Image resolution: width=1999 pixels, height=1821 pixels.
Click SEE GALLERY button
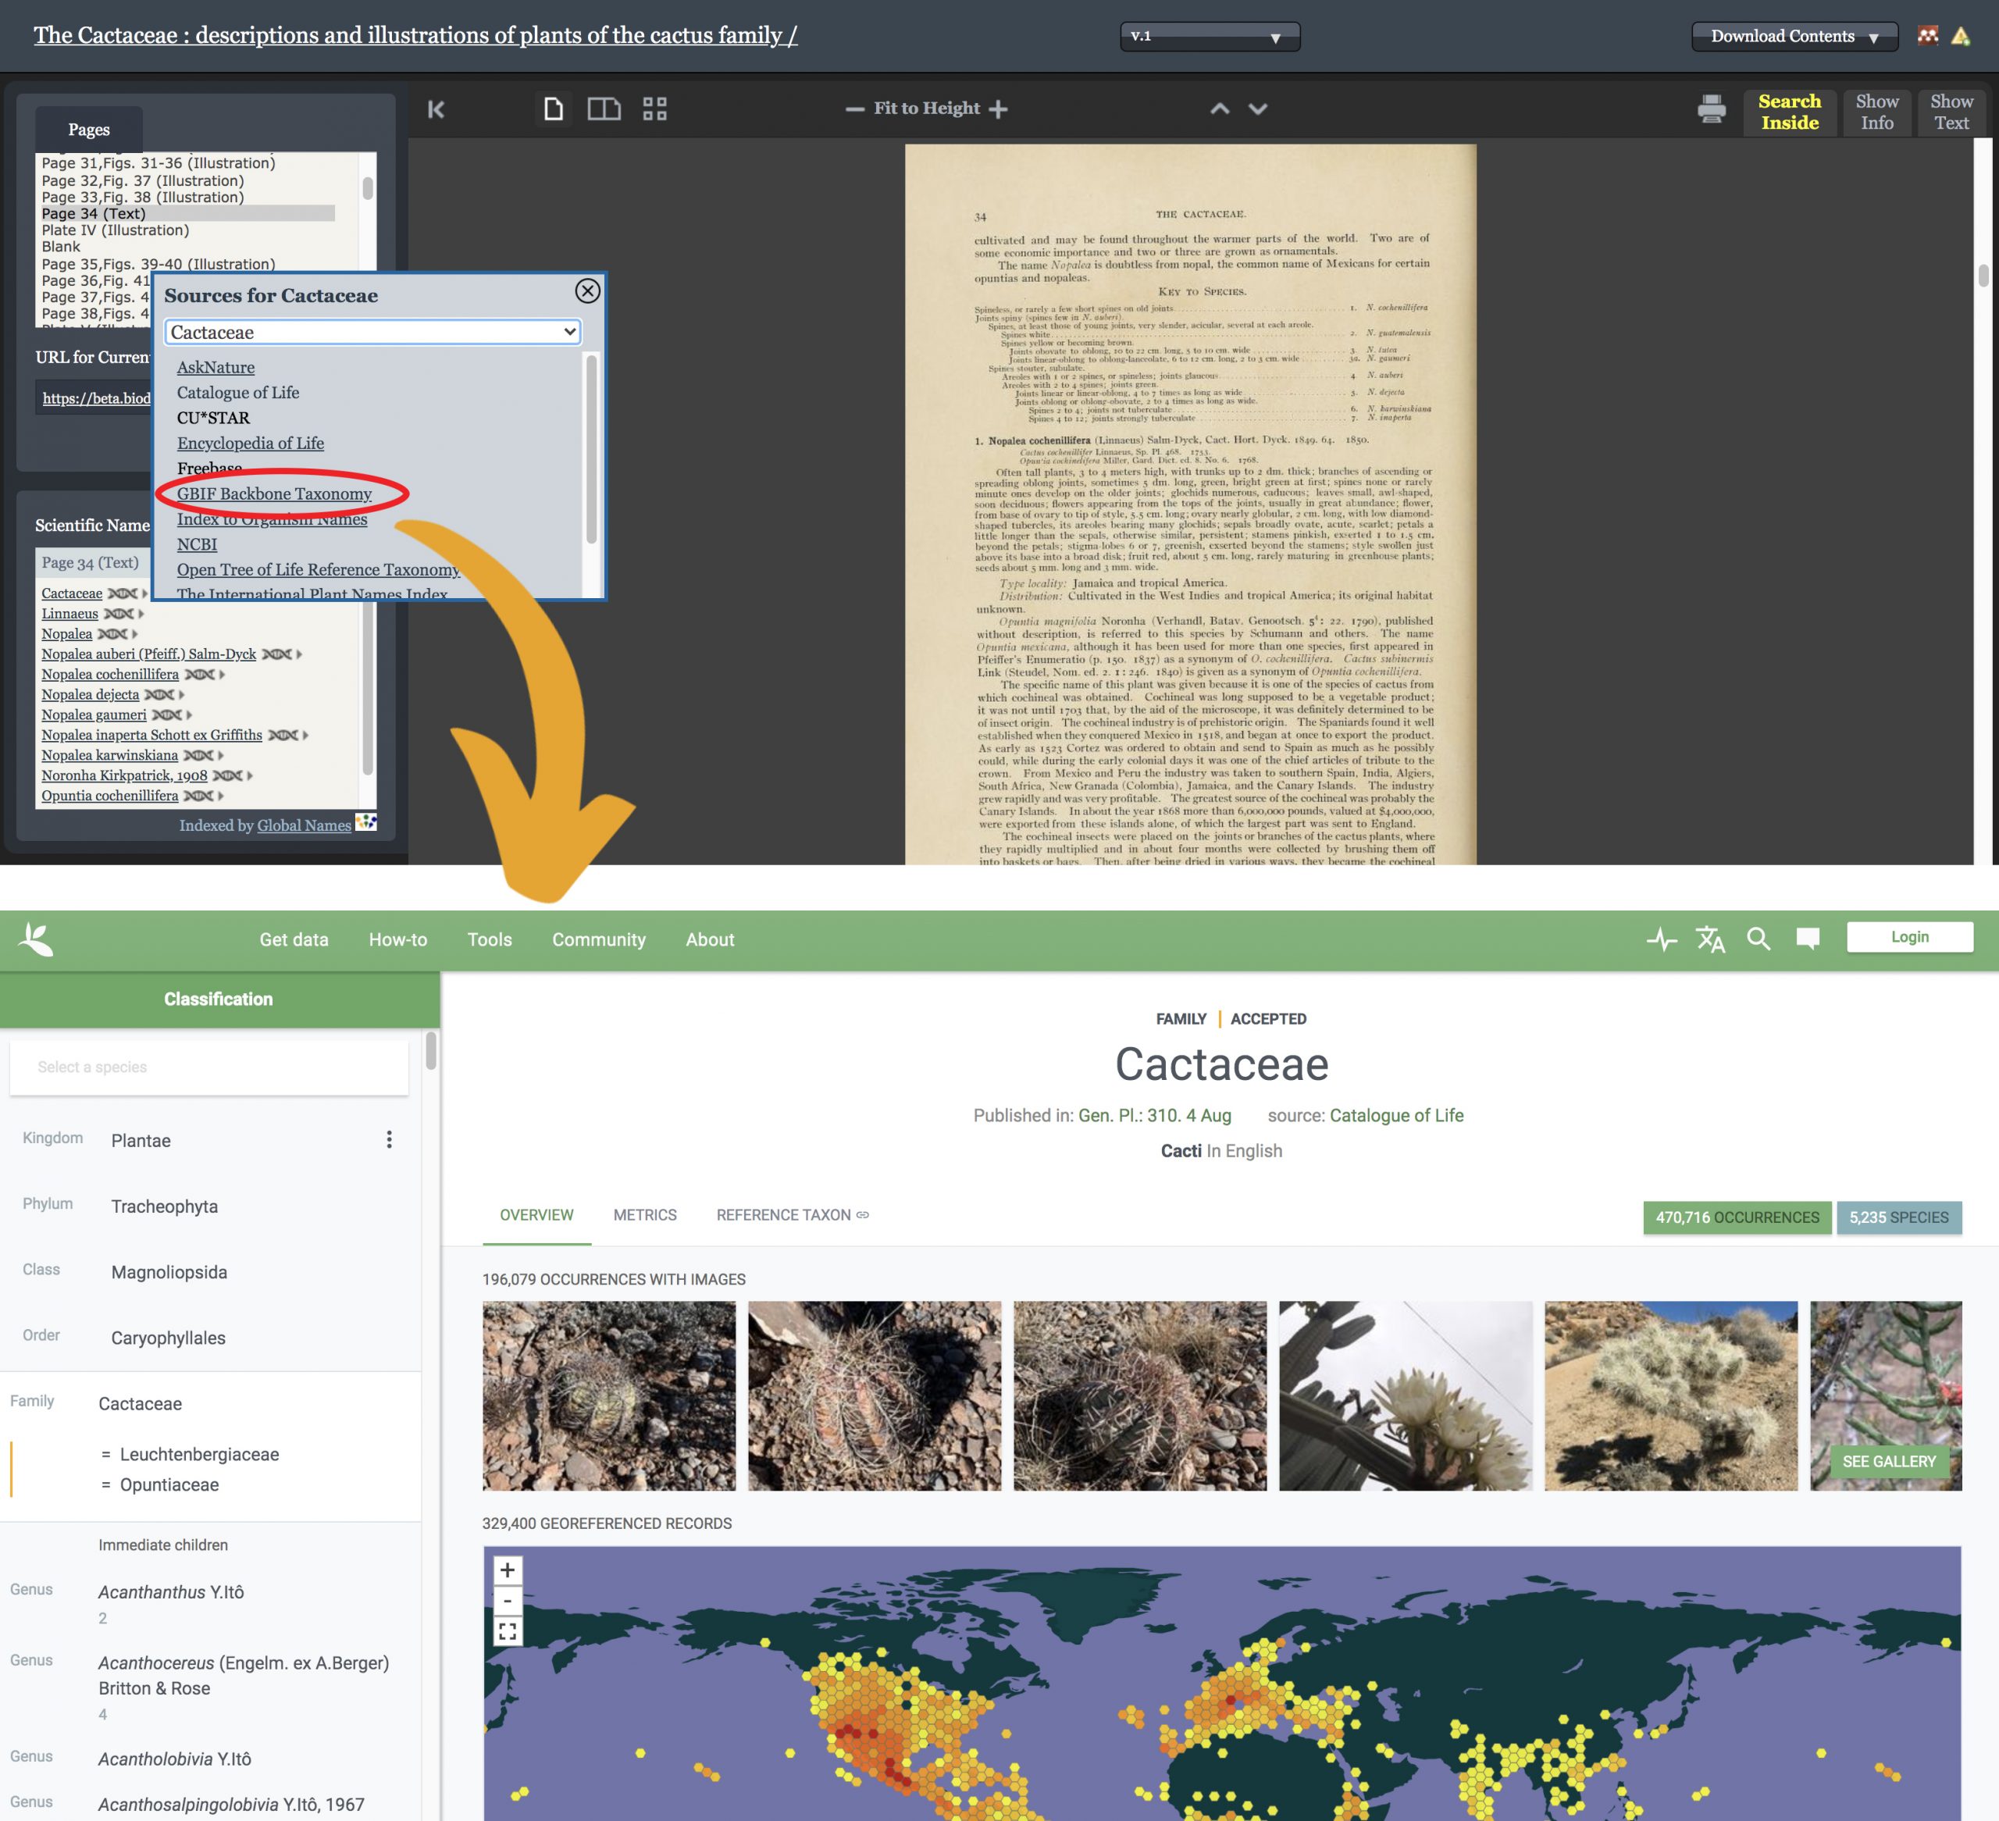[1888, 1461]
